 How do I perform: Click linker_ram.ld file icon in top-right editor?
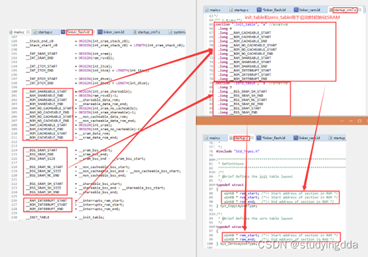[296, 10]
